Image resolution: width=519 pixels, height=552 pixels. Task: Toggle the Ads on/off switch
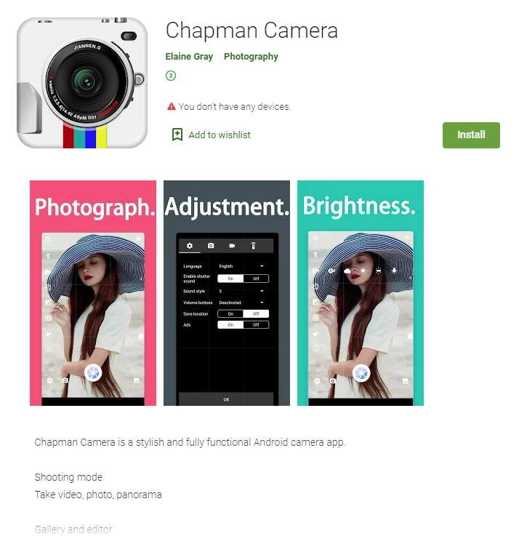click(x=243, y=324)
